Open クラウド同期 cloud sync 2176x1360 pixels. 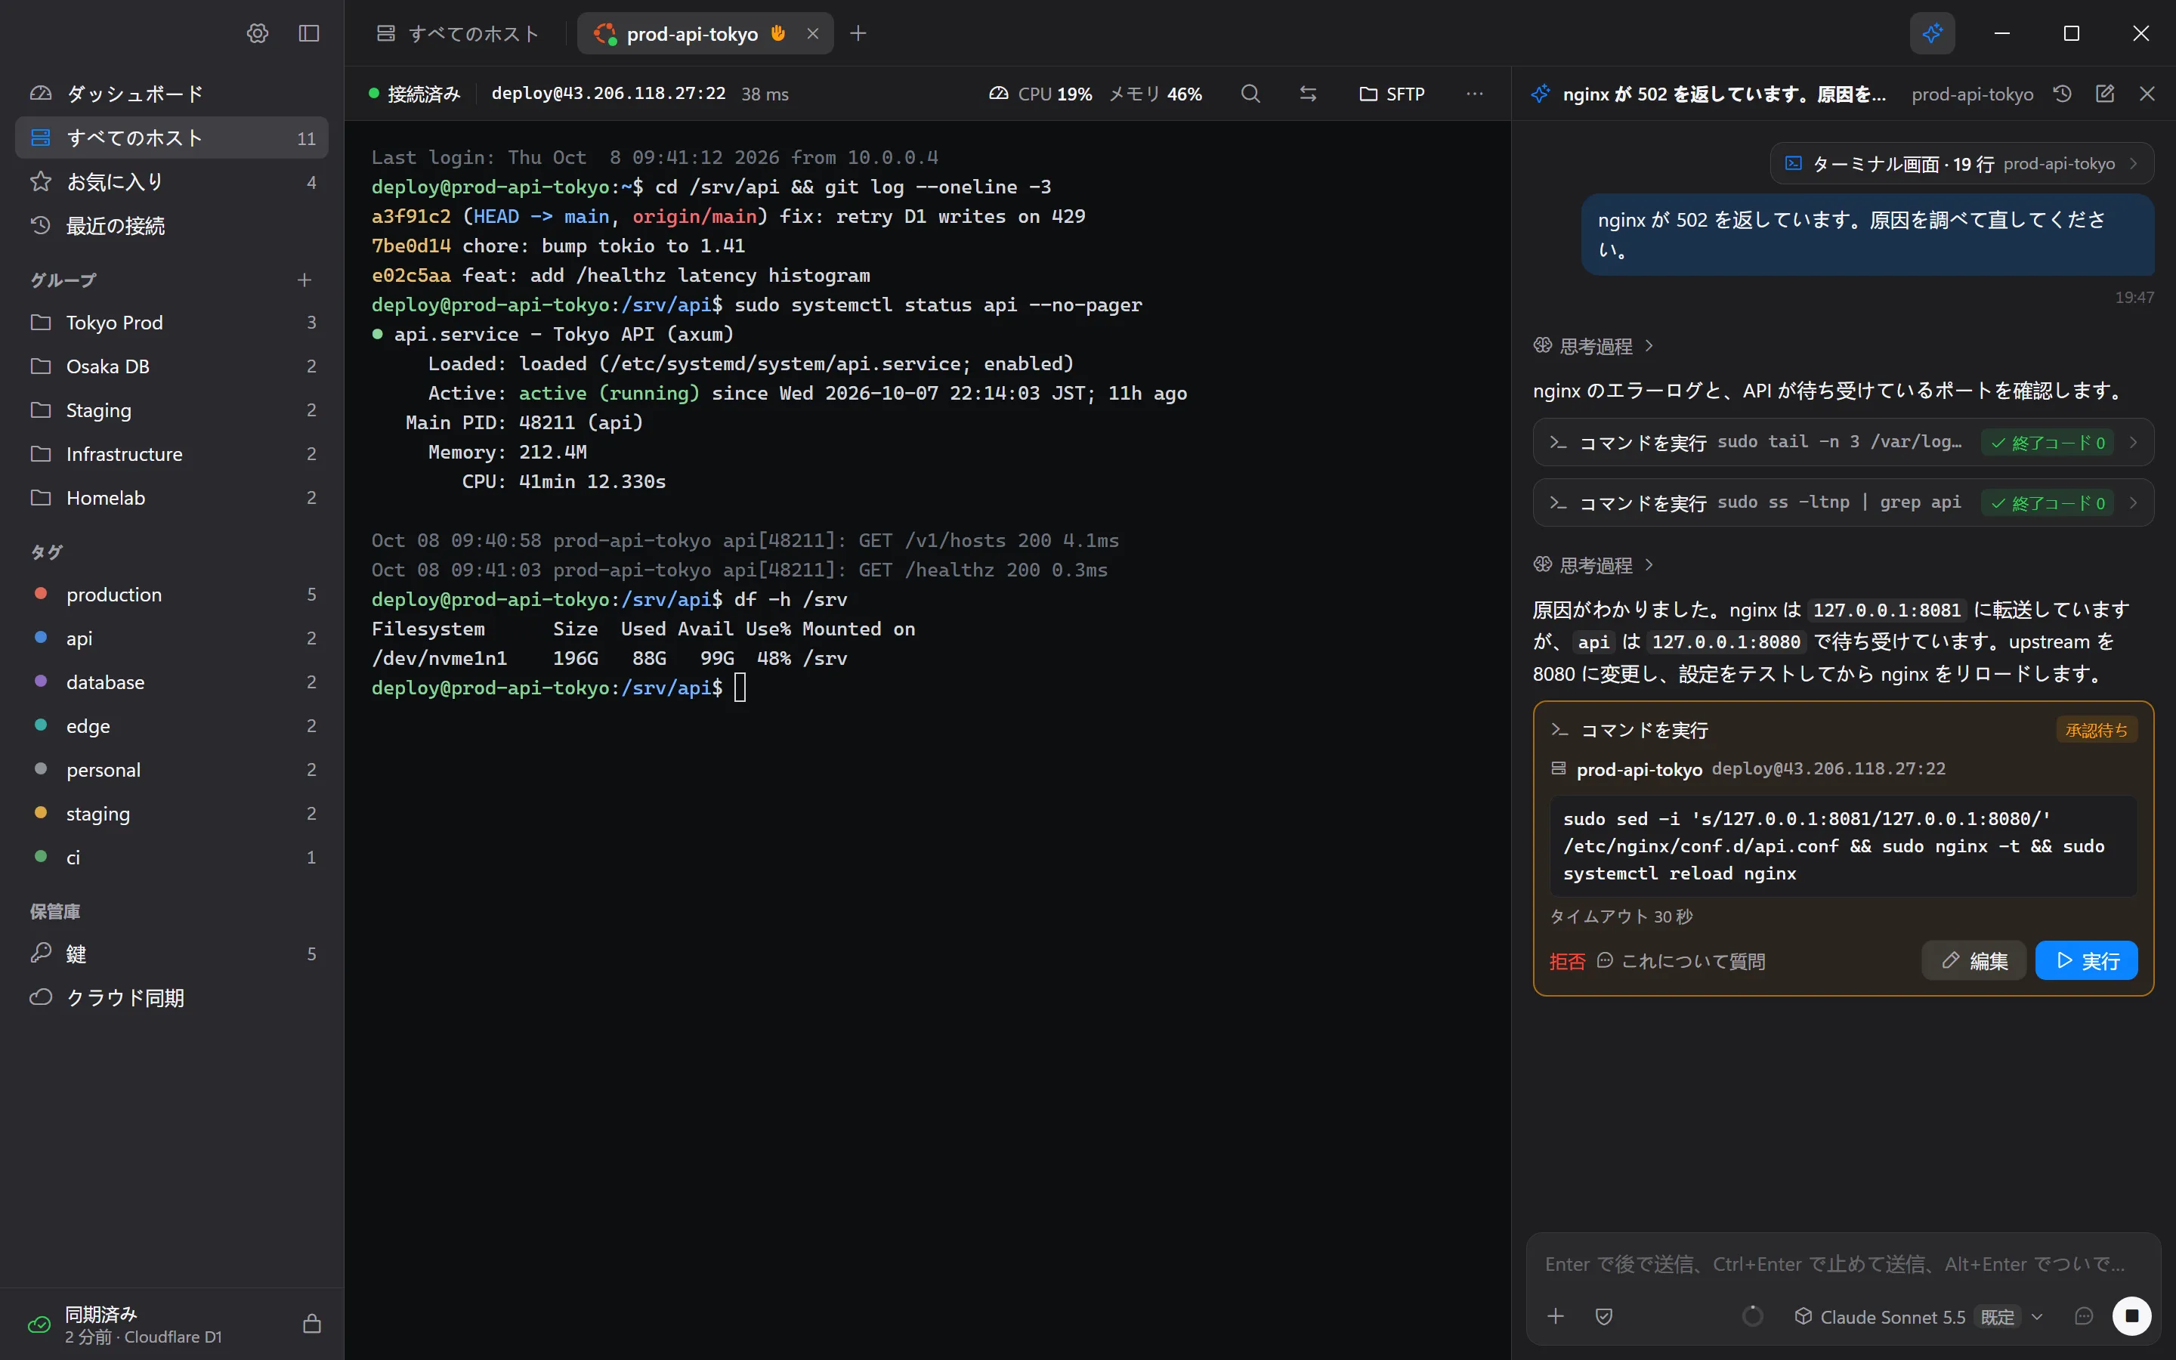[x=171, y=997]
